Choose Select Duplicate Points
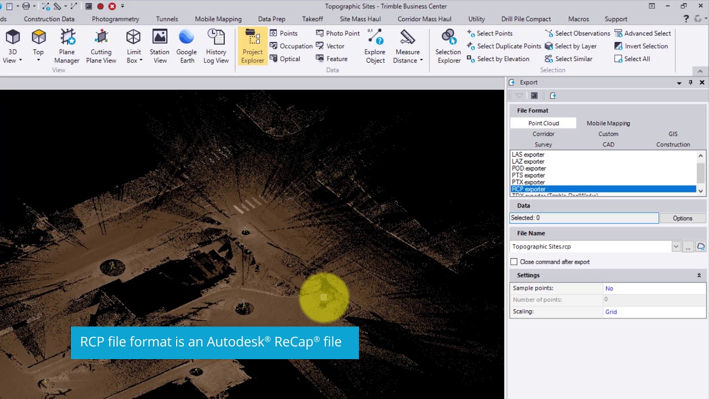 (504, 46)
